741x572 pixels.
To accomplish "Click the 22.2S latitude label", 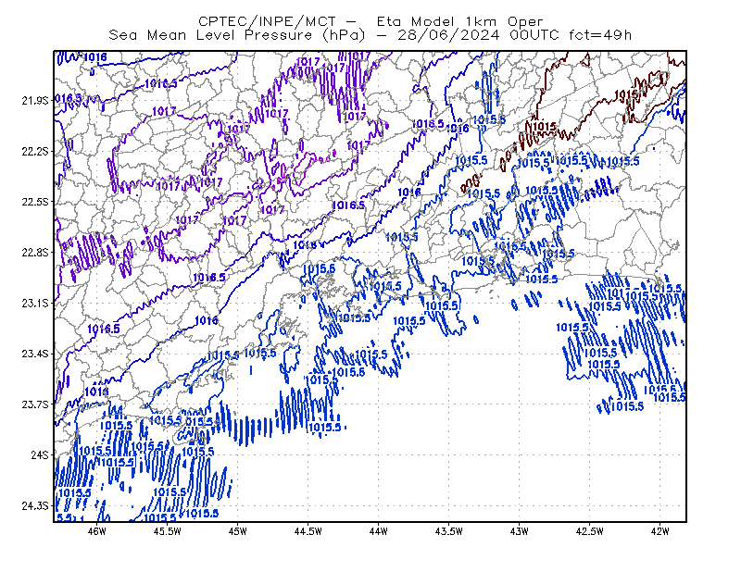I will click(35, 151).
